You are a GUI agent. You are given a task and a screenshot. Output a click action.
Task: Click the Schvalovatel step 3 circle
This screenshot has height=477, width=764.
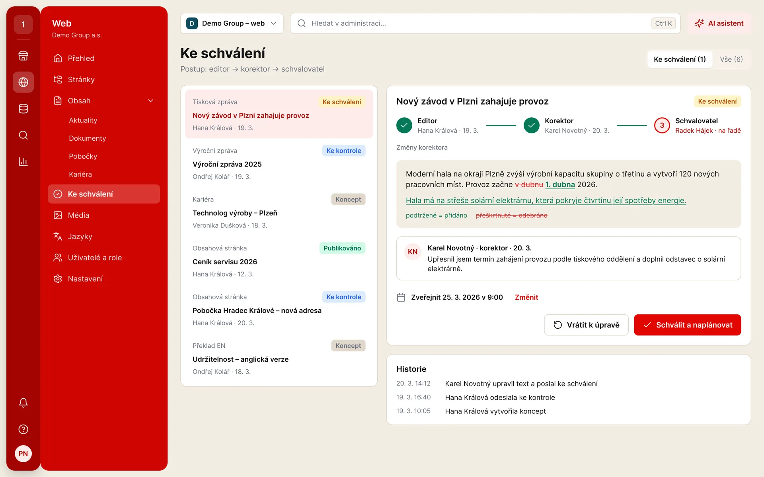pos(662,126)
